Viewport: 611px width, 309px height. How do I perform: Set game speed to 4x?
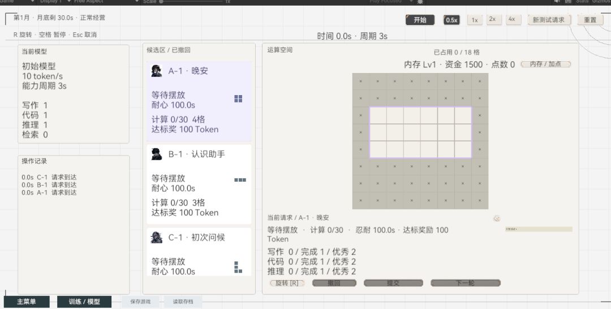click(512, 19)
